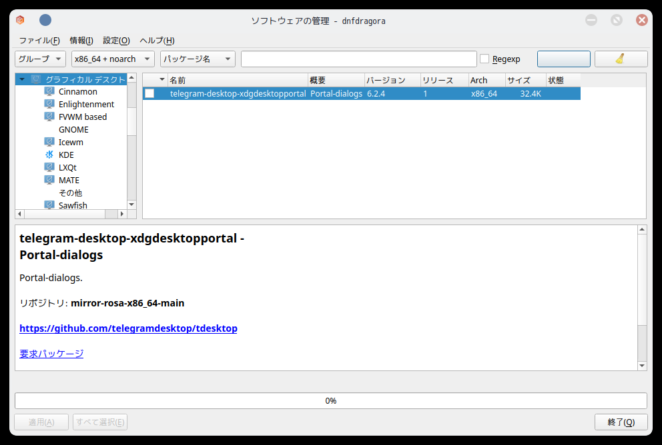Open the x86_64 + noarch architecture dropdown

[x=113, y=59]
